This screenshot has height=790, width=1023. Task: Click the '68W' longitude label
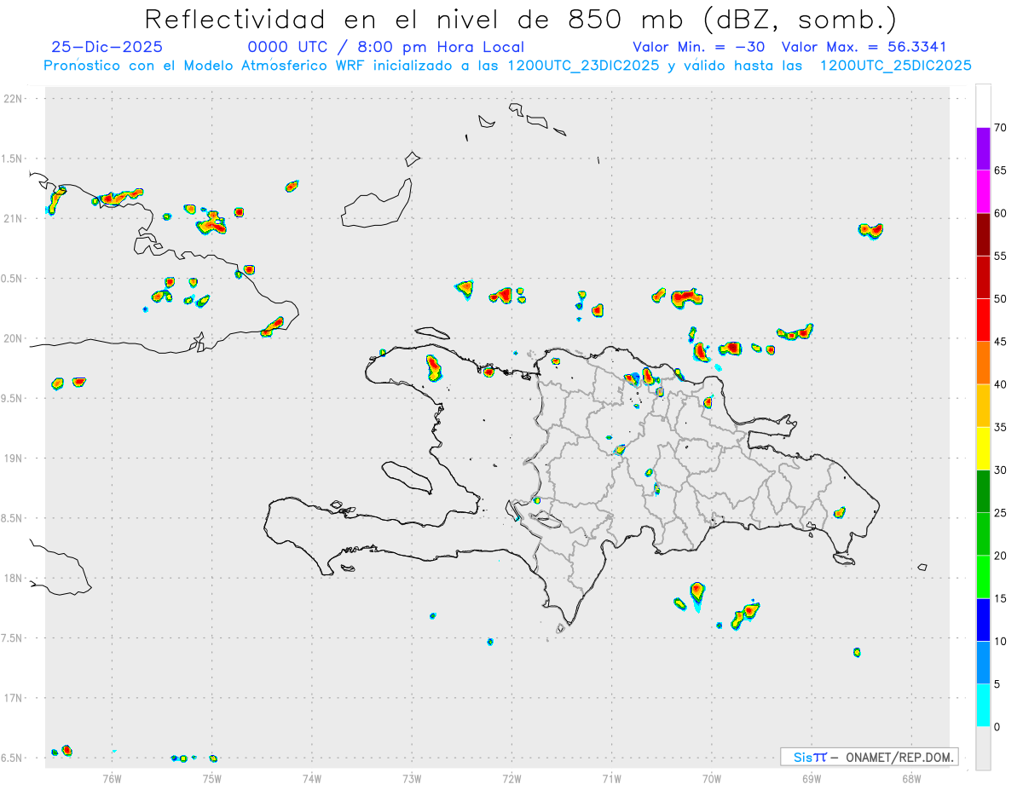[x=911, y=778]
